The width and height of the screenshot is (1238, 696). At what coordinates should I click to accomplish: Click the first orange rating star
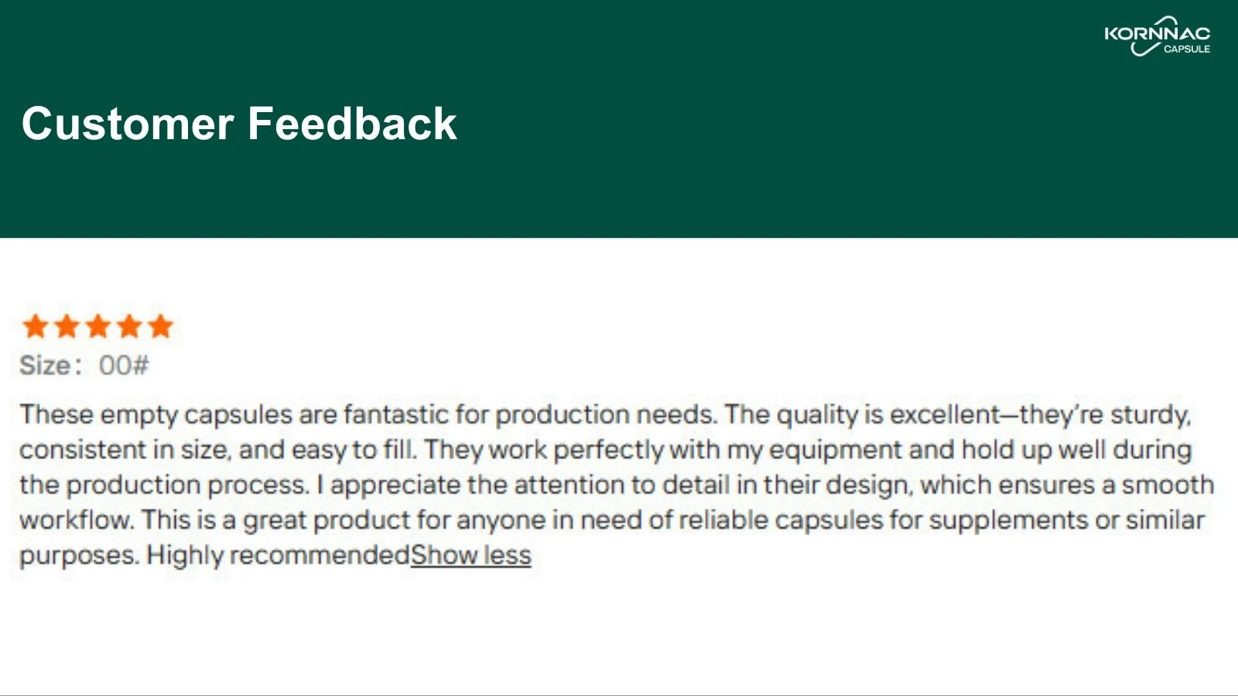36,326
